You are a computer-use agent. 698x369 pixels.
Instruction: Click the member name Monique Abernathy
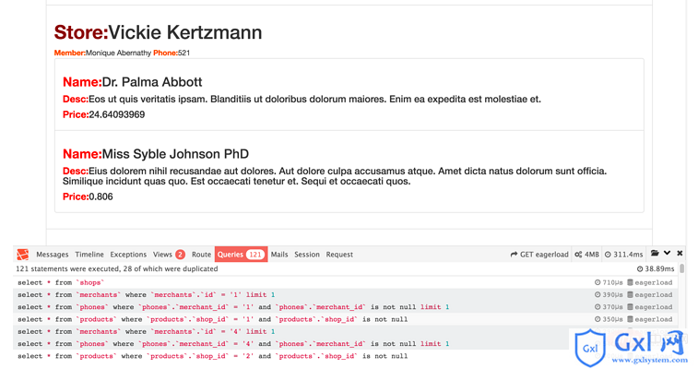pyautogui.click(x=118, y=53)
